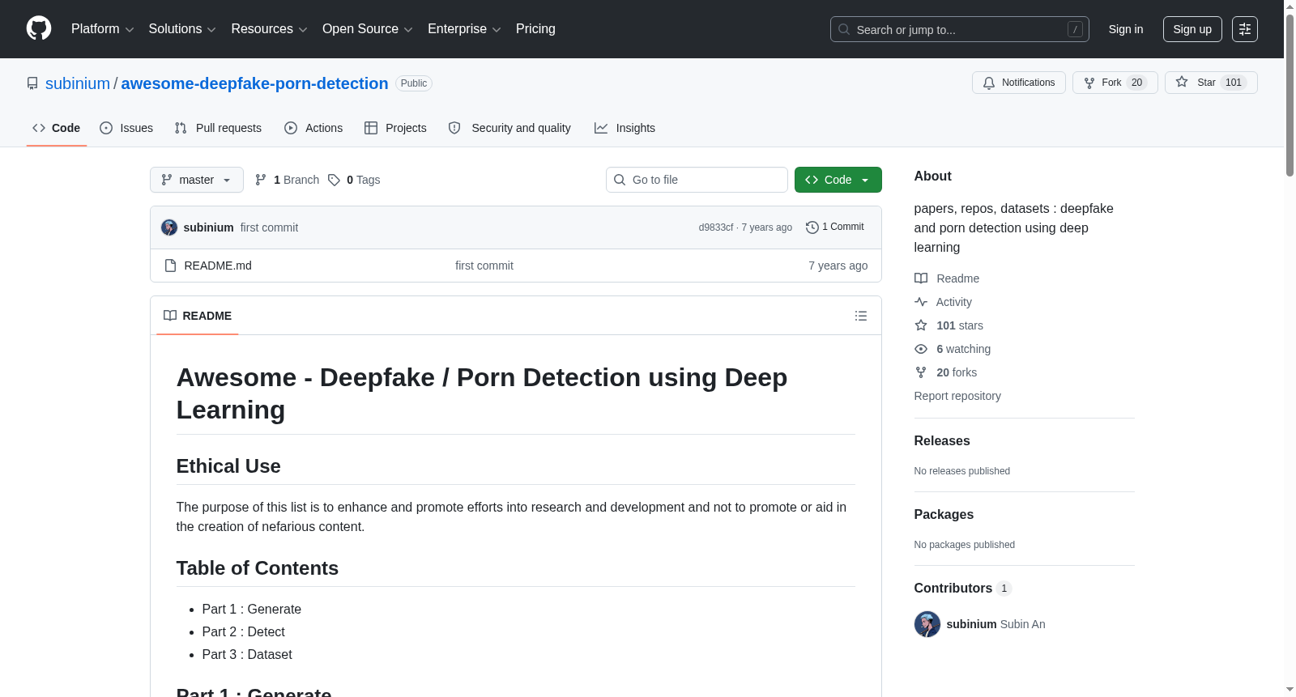Click subinium's avatar in the commit row
The image size is (1296, 697).
coord(169,227)
